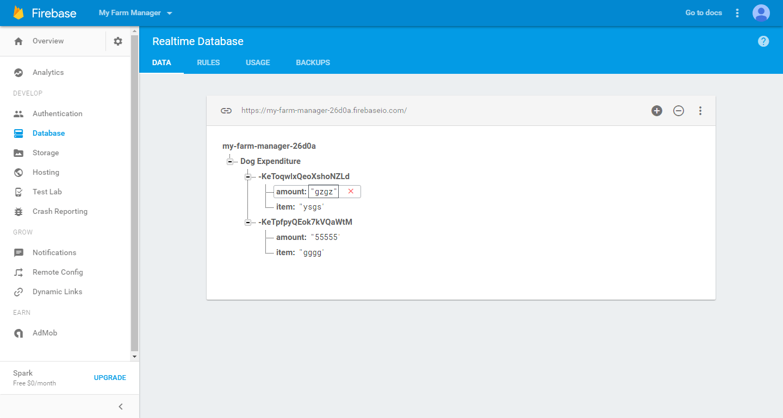Click the Crash Reporting bug icon
Viewport: 783px width, 418px height.
click(x=18, y=212)
